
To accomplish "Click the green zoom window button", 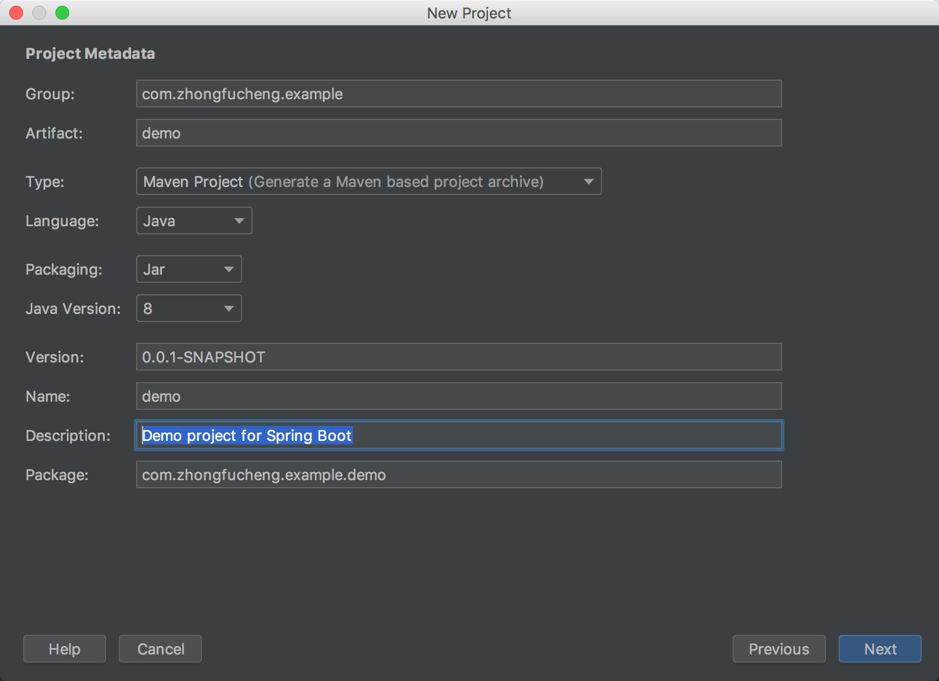I will coord(62,13).
